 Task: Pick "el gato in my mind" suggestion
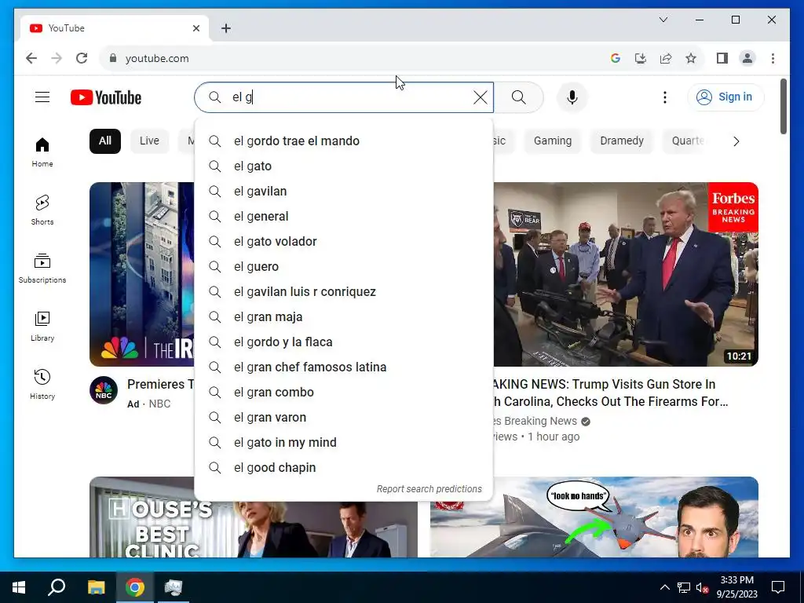(x=344, y=443)
